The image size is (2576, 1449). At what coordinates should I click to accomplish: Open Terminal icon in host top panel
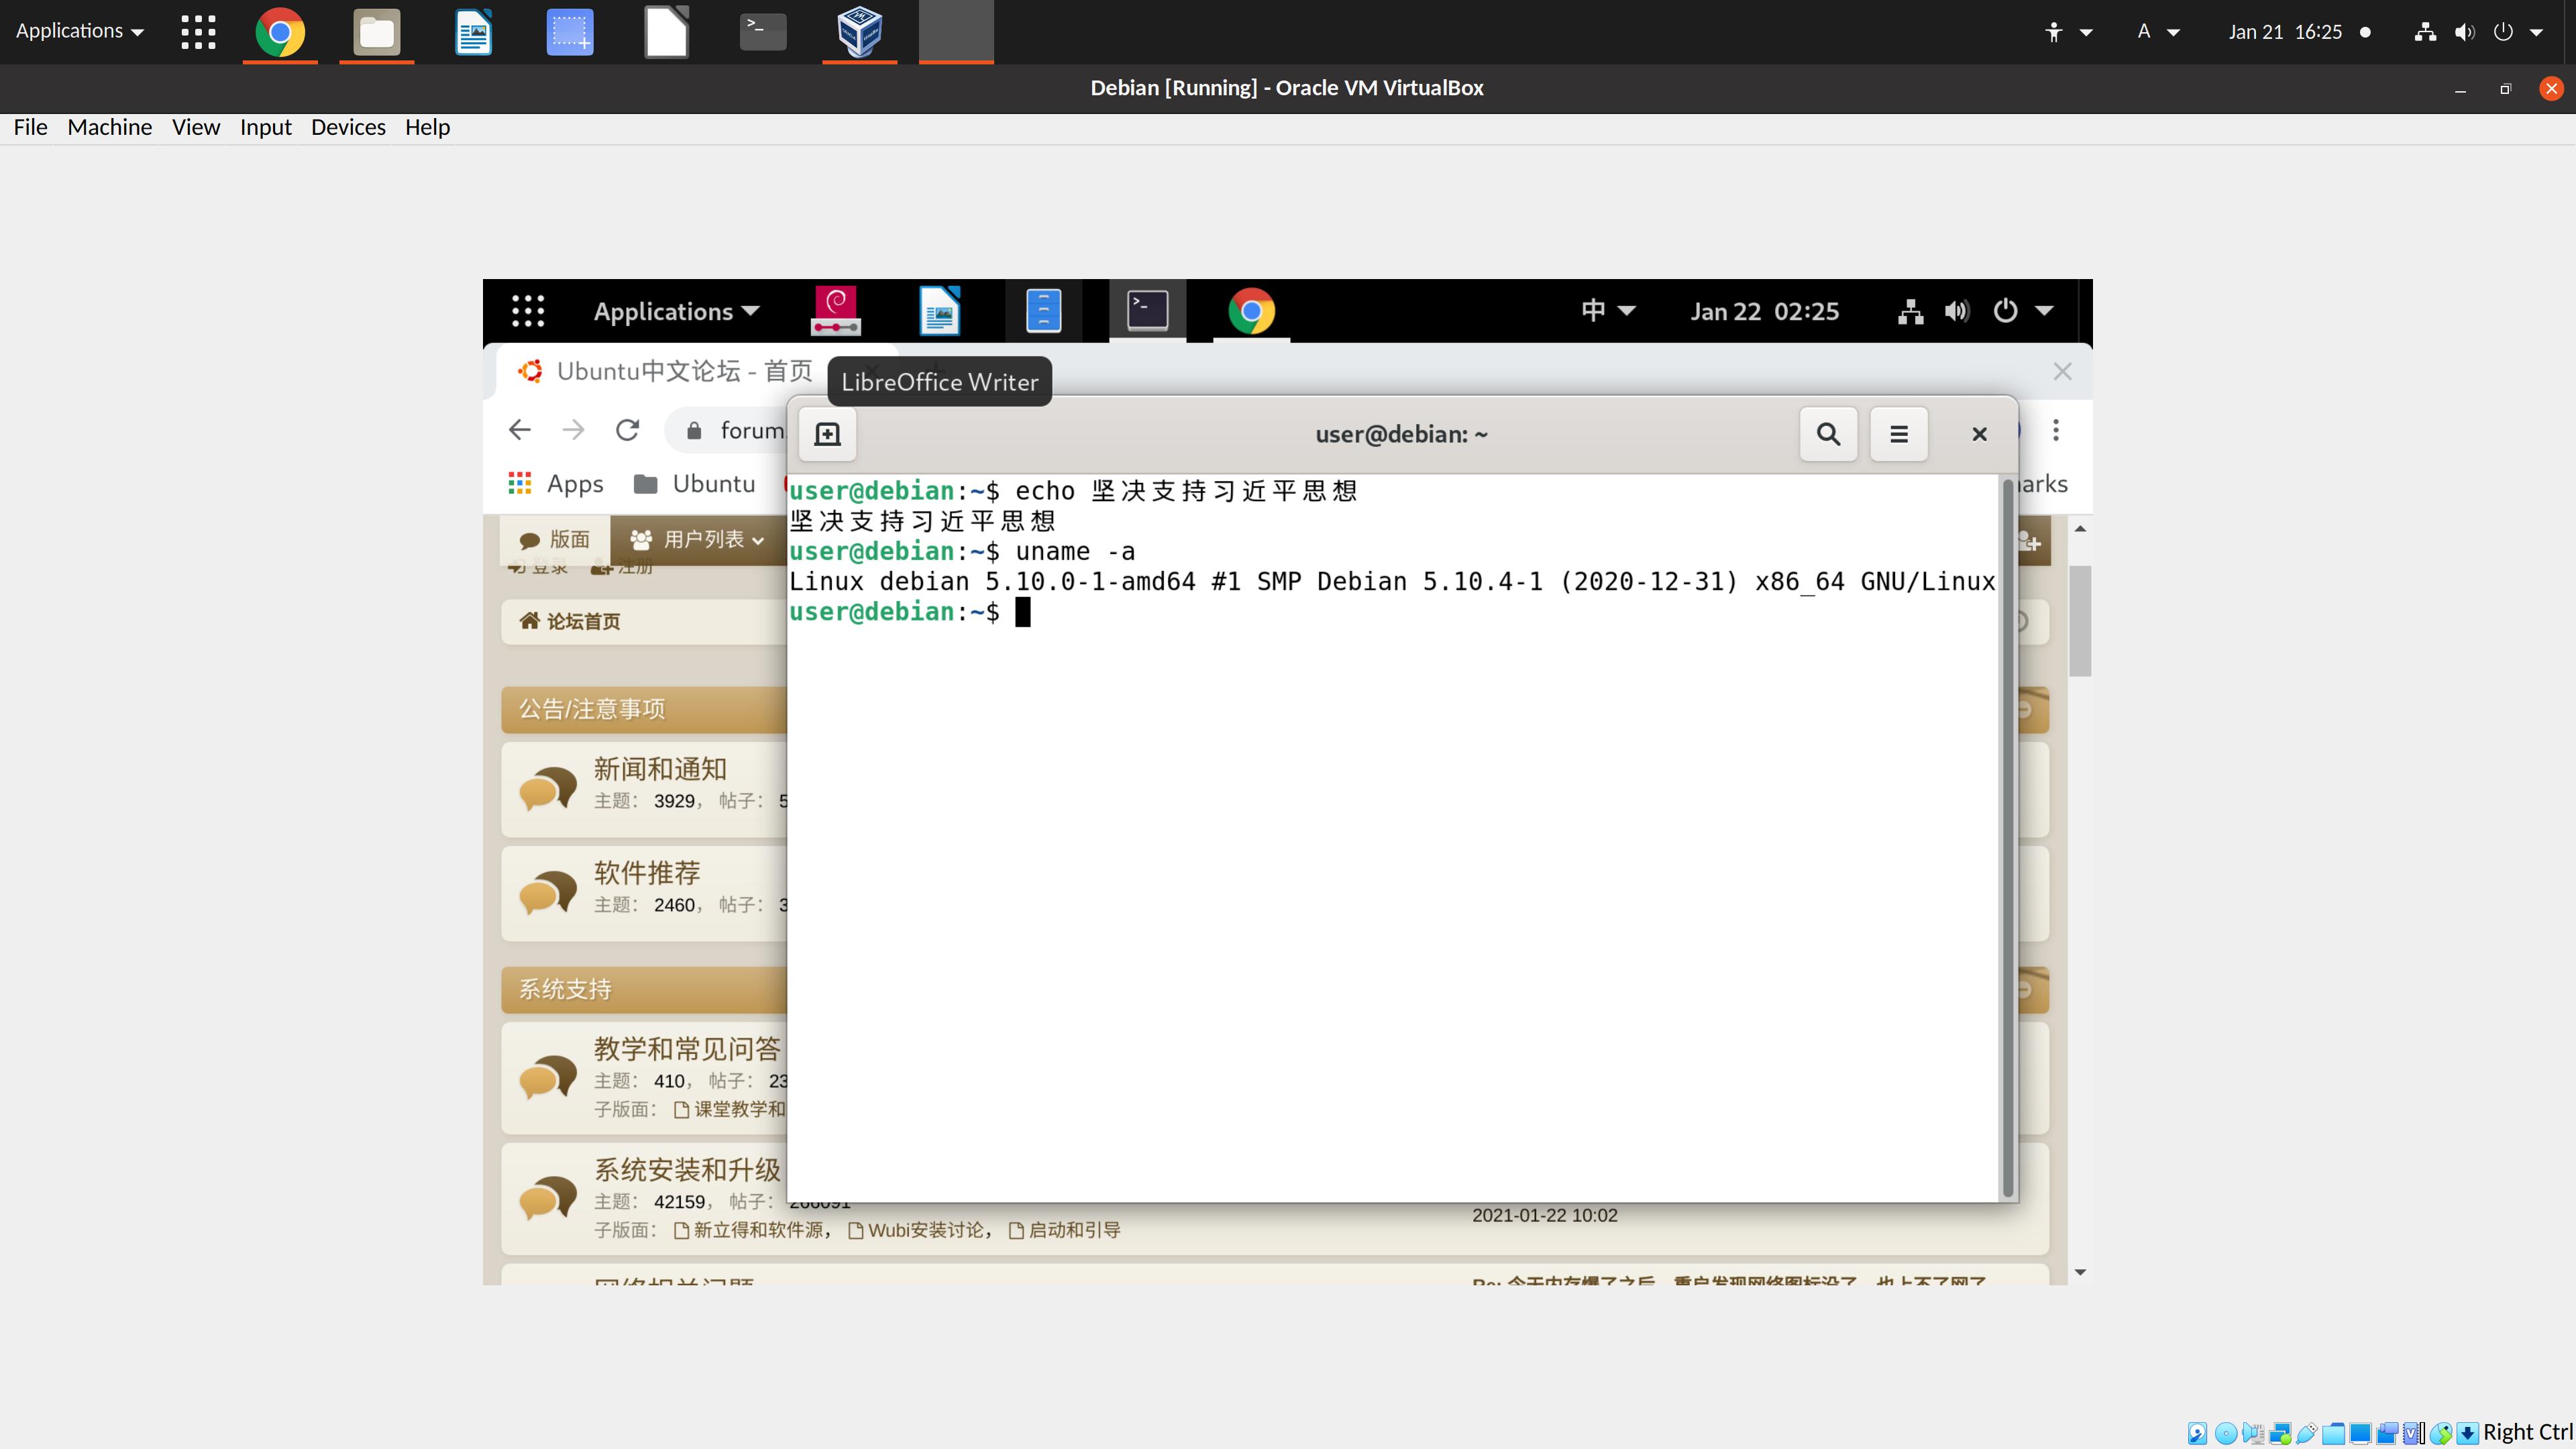pyautogui.click(x=763, y=32)
